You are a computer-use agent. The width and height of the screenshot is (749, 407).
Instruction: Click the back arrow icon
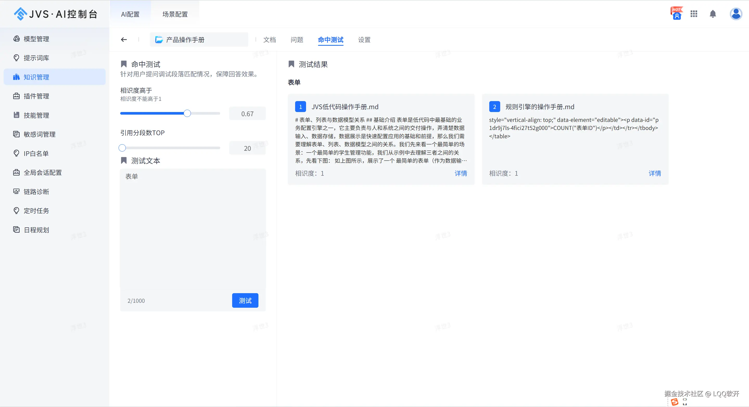click(124, 40)
